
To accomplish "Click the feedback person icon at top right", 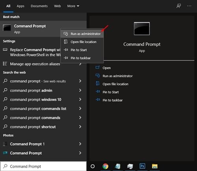I will (178, 6).
